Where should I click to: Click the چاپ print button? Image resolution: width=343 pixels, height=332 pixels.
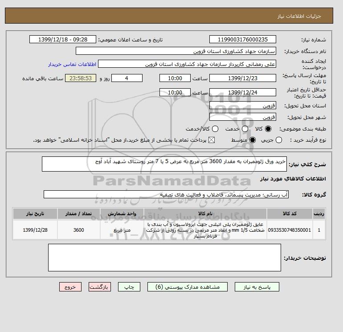coord(129,287)
